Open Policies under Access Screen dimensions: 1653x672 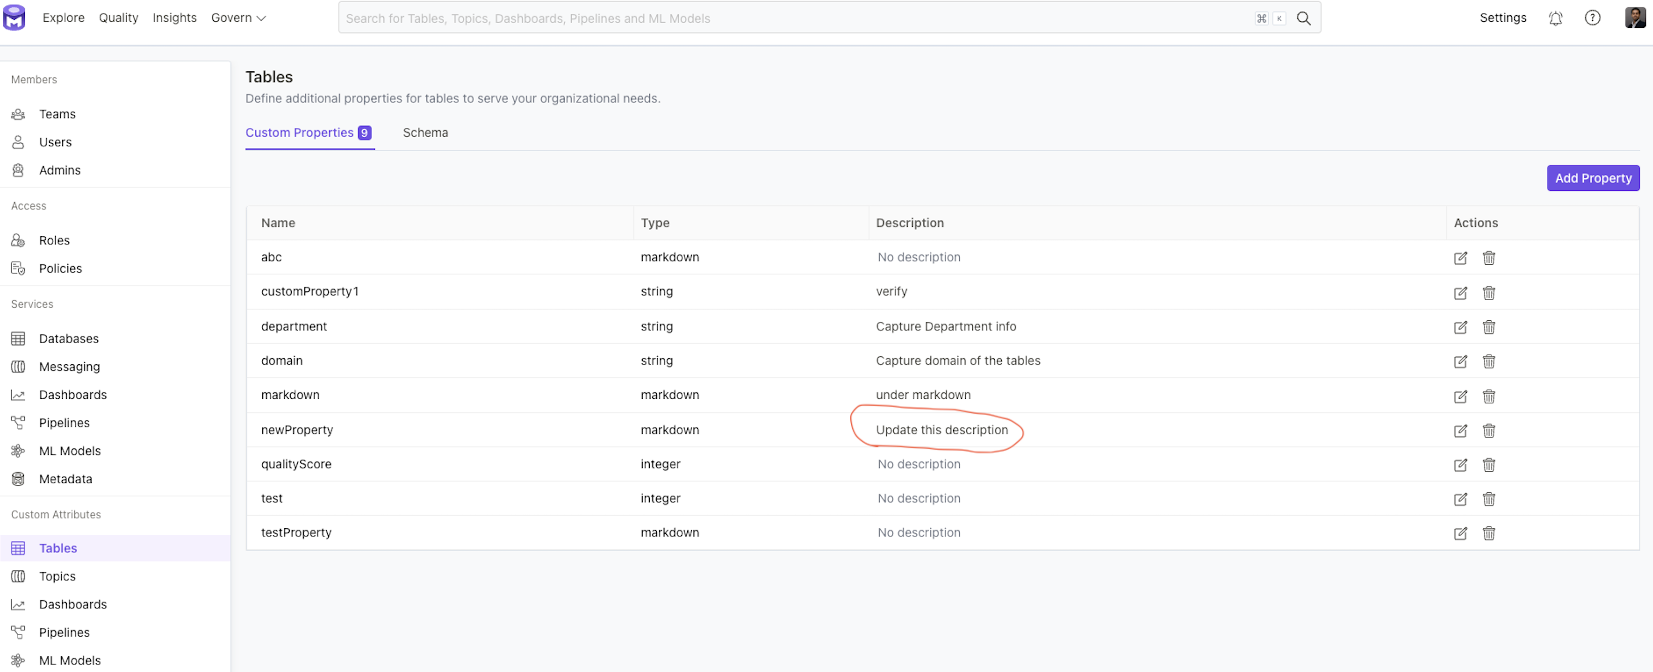60,269
